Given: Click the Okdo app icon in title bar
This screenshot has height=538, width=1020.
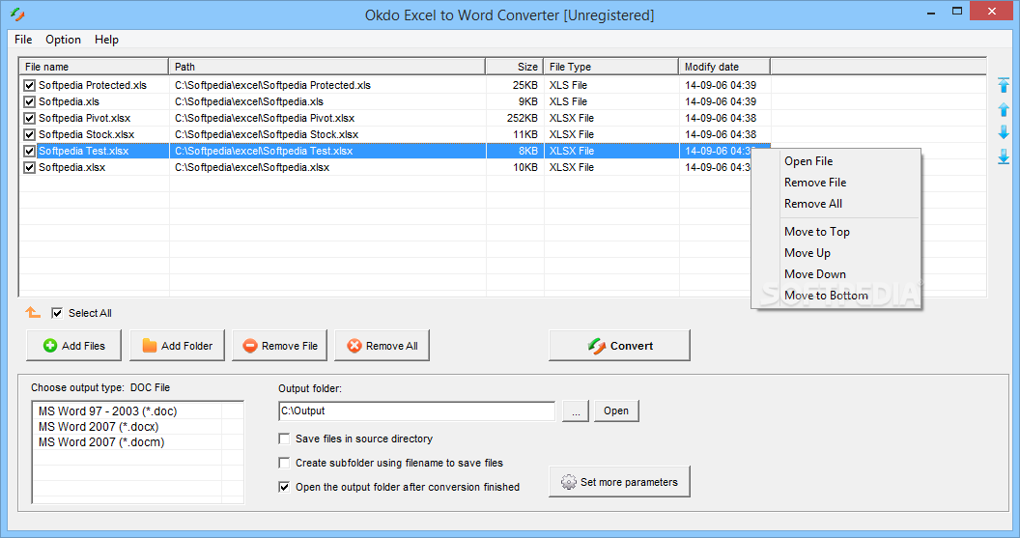Looking at the screenshot, I should [x=18, y=14].
